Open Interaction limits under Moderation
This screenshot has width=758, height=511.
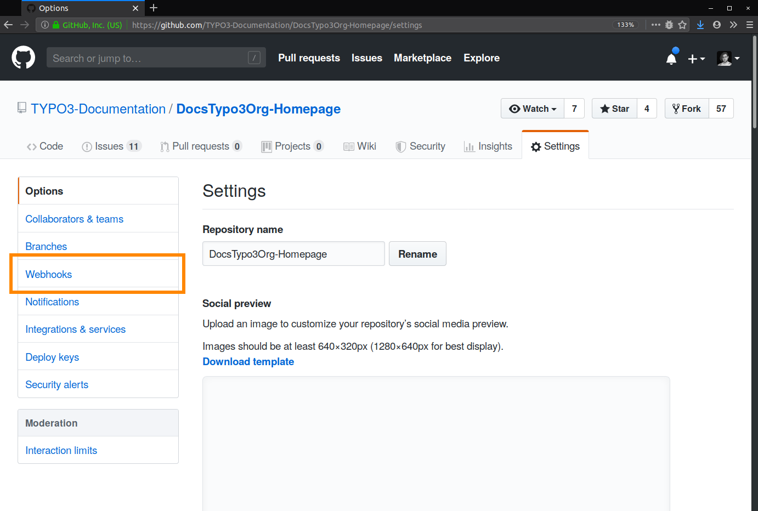tap(98, 450)
